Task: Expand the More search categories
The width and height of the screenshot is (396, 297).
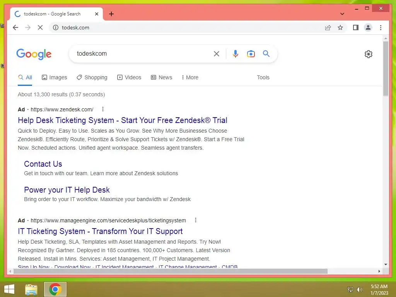Action: [190, 77]
